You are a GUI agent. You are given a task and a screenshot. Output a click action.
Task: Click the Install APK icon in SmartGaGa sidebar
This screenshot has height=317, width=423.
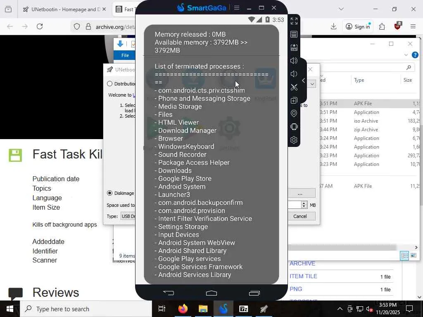point(294,47)
